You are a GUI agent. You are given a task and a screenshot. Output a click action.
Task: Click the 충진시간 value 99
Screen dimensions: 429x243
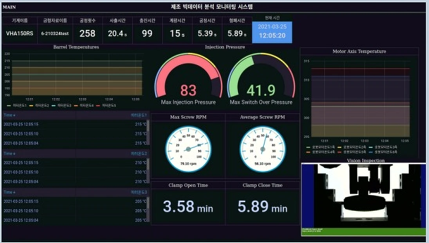pyautogui.click(x=147, y=33)
